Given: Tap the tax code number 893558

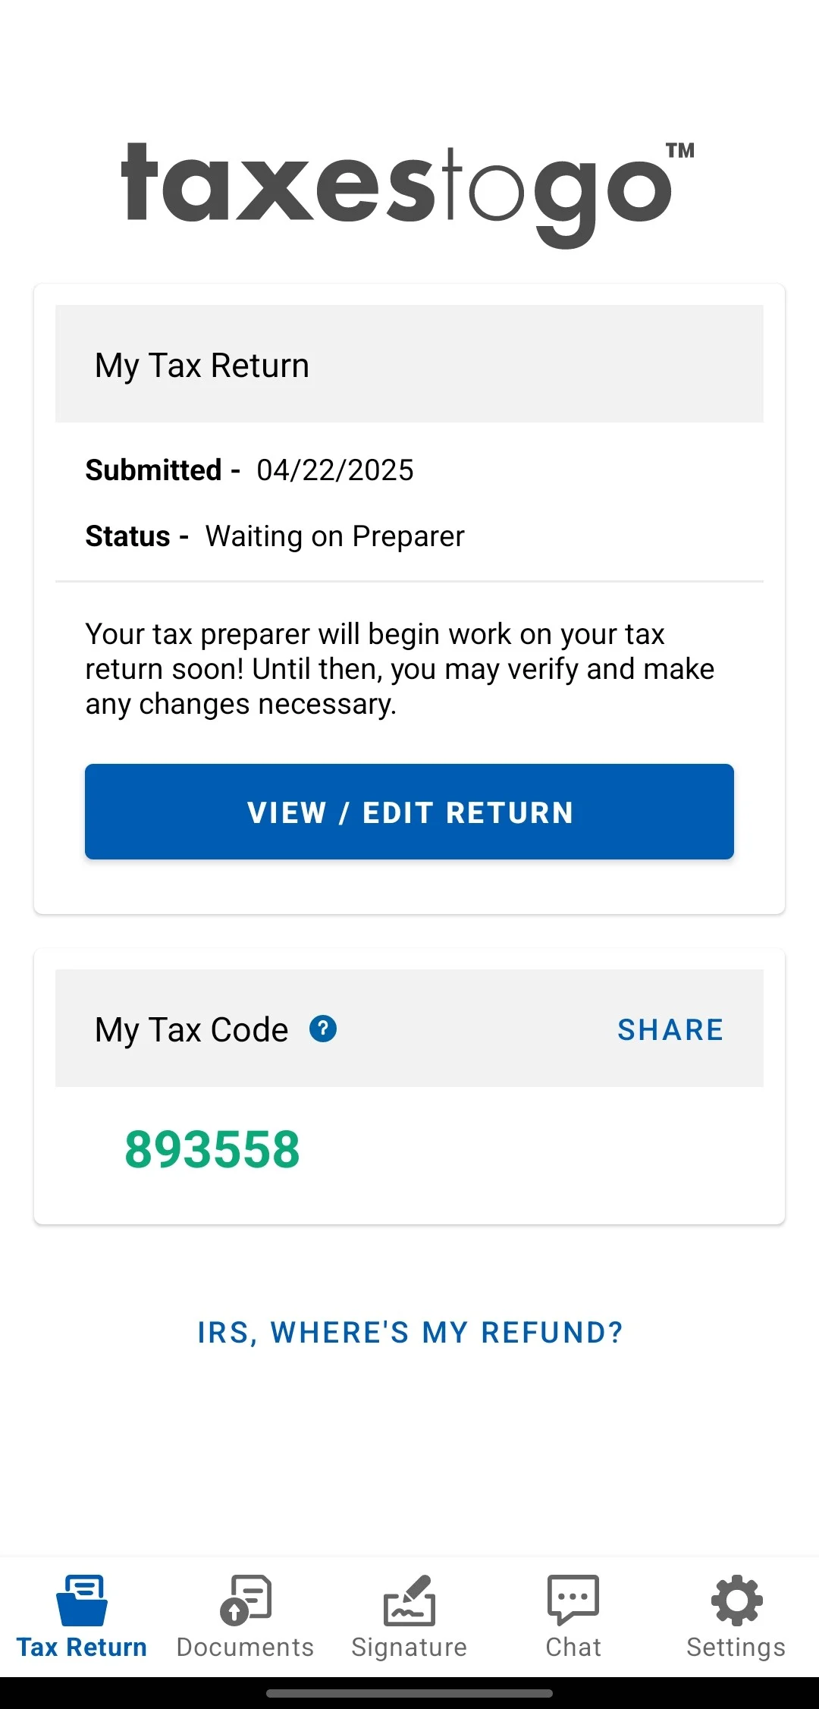Looking at the screenshot, I should tap(212, 1149).
